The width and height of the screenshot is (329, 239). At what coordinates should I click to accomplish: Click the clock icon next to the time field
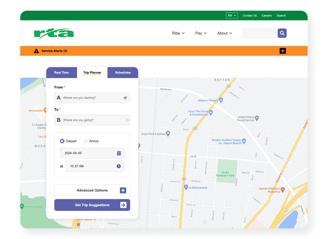point(119,166)
